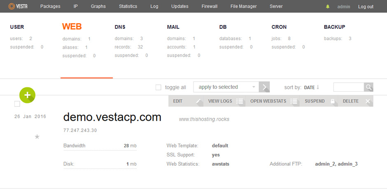
Task: Switch to the USER tab
Action: coord(17,27)
